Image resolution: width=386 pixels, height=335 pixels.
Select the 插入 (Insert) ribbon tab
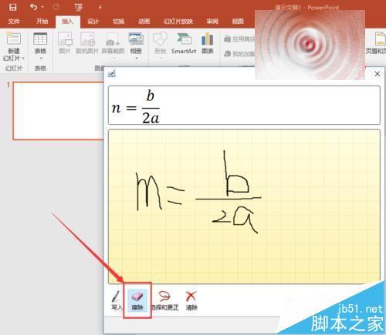68,22
